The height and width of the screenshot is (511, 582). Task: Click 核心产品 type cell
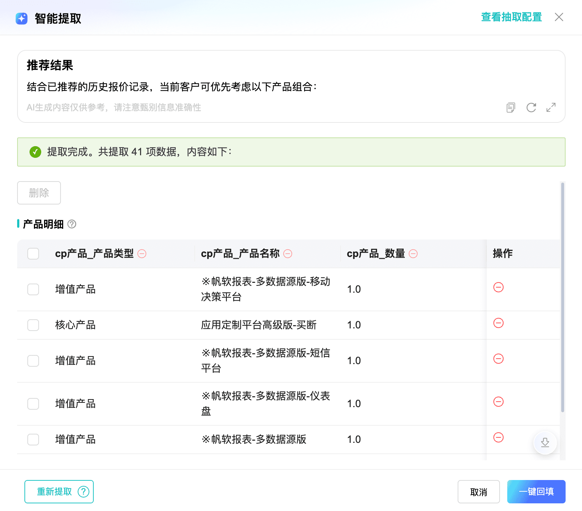[x=75, y=325]
